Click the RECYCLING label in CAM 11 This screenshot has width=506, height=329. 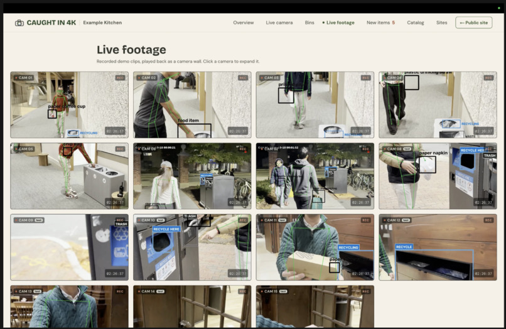tap(348, 247)
